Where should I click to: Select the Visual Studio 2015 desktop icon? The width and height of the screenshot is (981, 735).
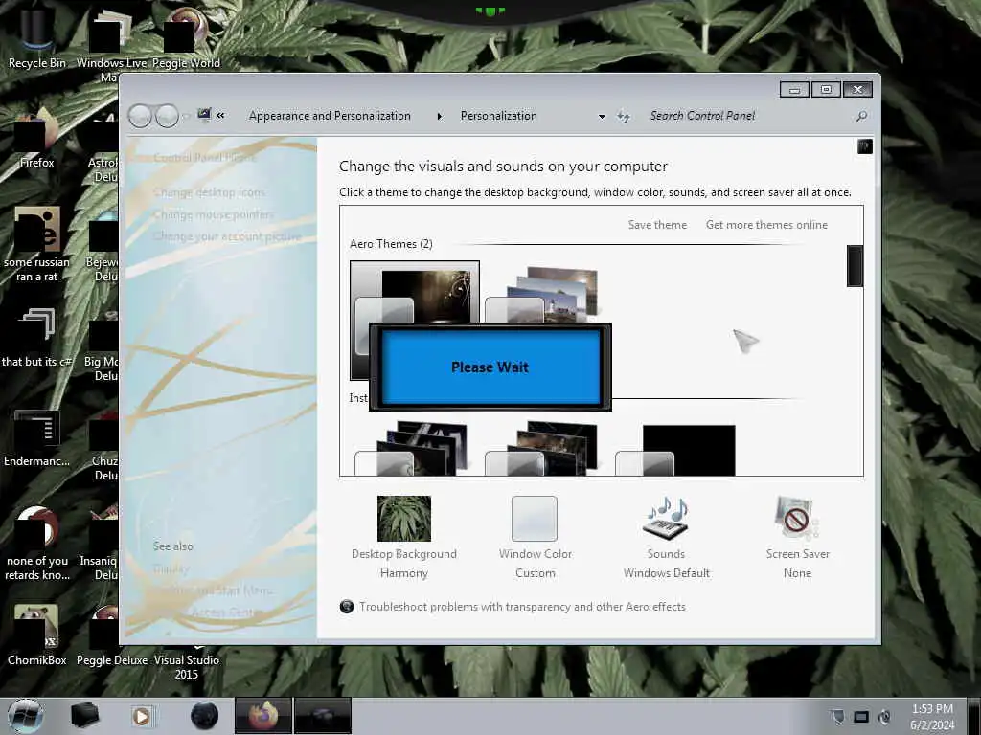186,662
